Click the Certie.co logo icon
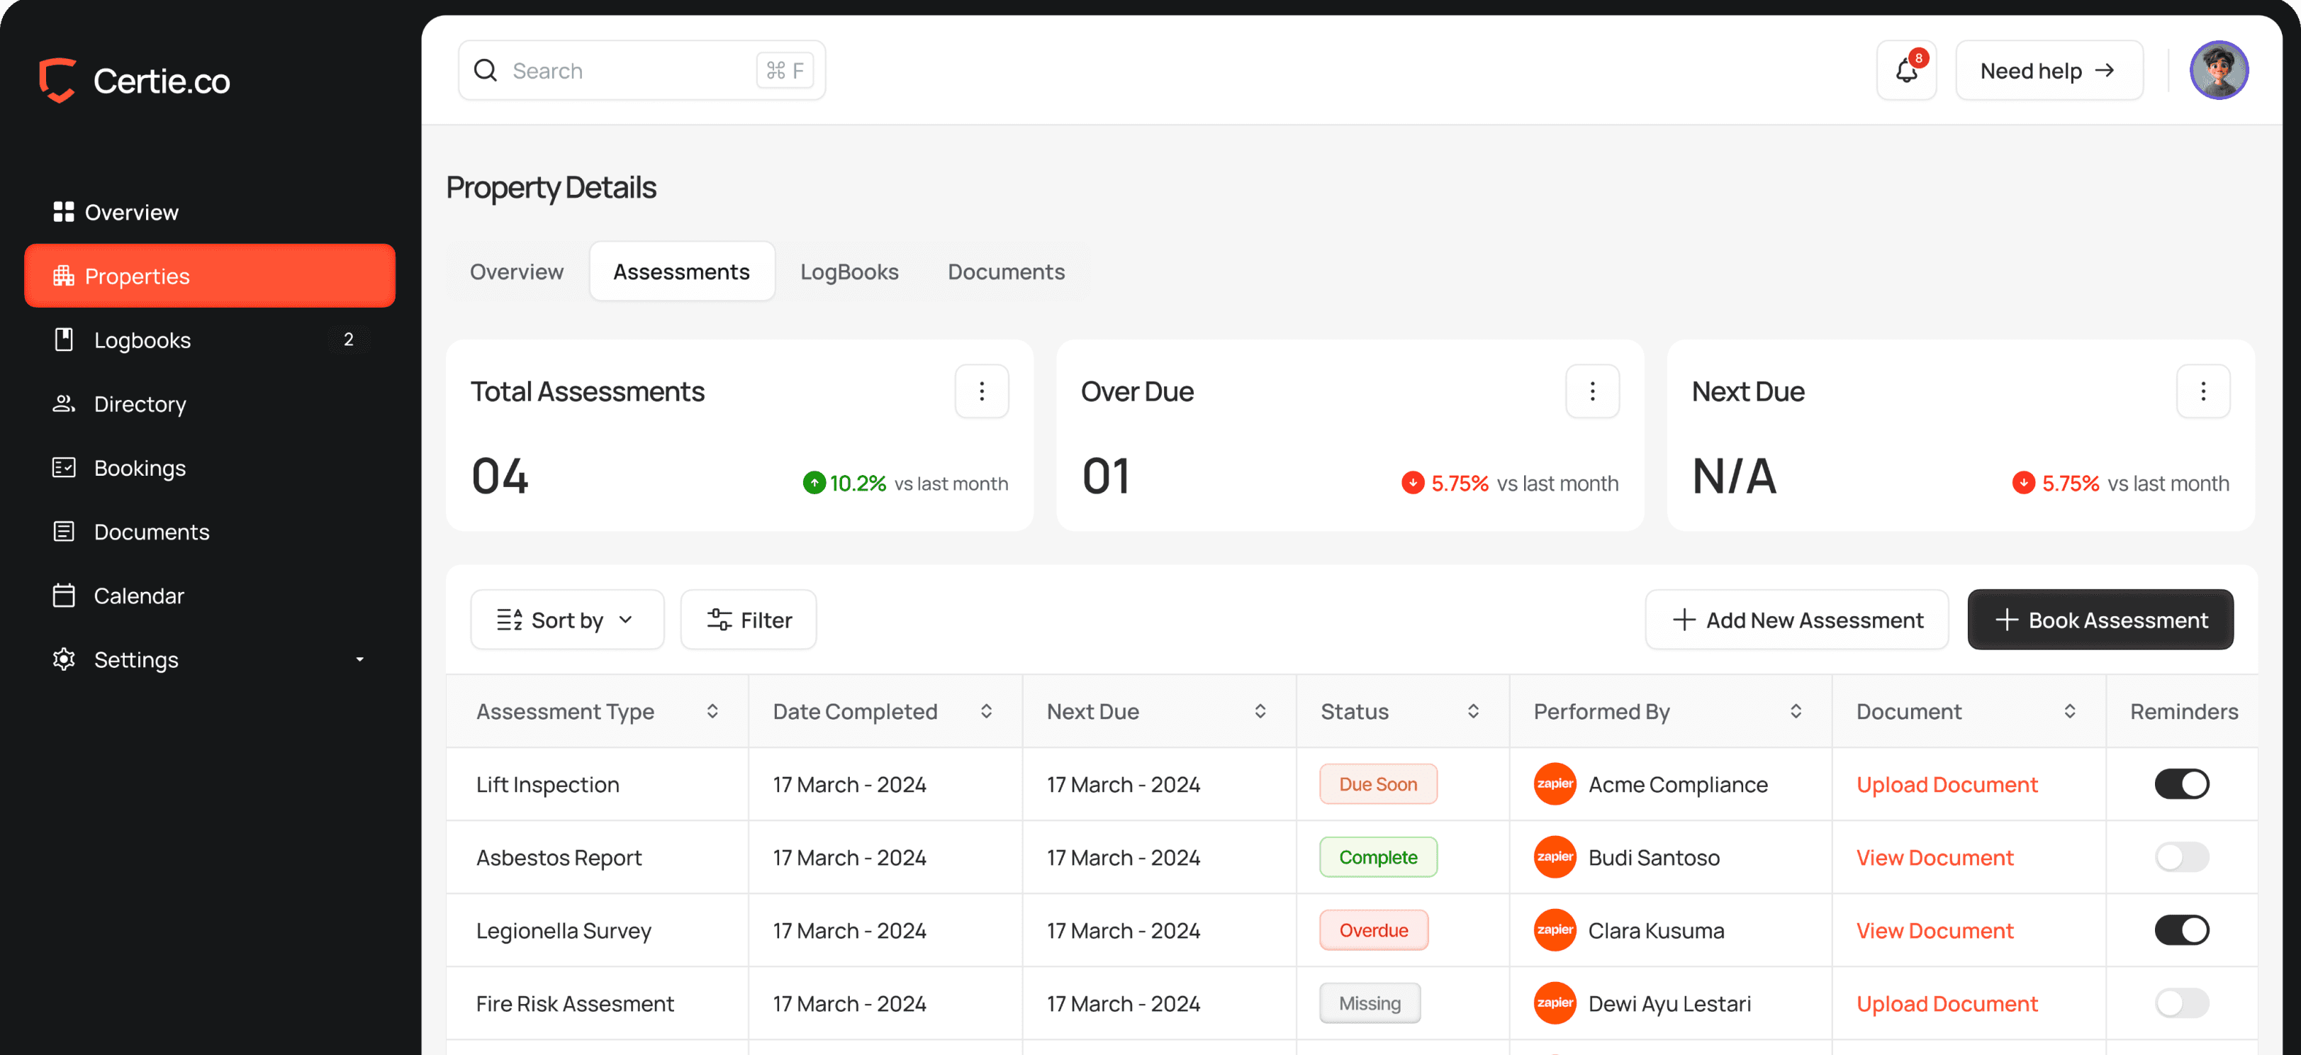This screenshot has height=1055, width=2301. pos(57,80)
